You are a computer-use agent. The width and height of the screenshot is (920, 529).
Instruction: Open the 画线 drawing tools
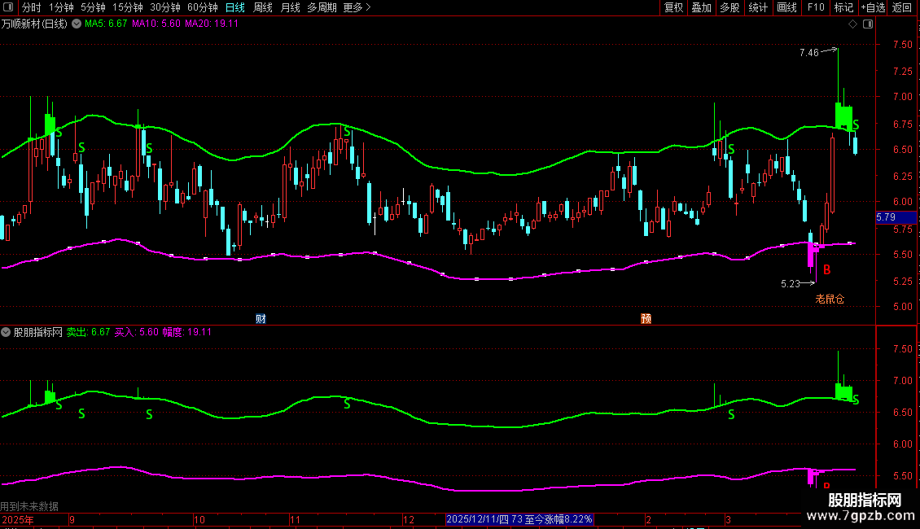(786, 7)
